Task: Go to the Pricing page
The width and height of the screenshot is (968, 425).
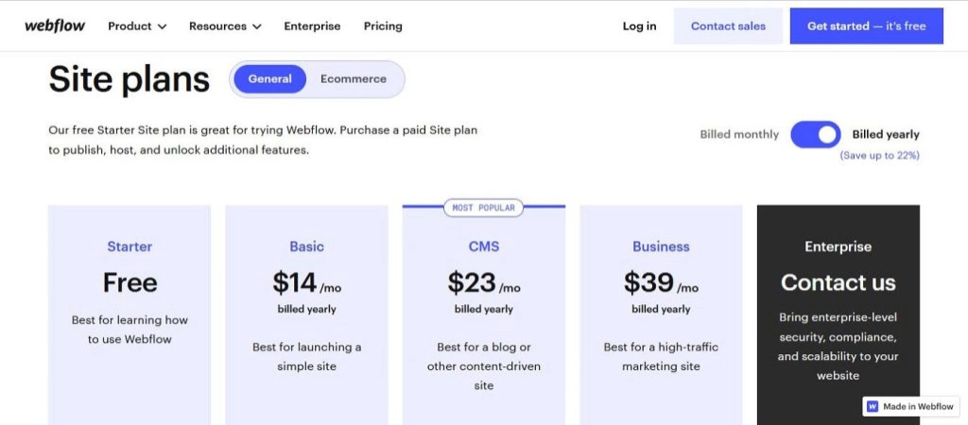Action: [383, 25]
